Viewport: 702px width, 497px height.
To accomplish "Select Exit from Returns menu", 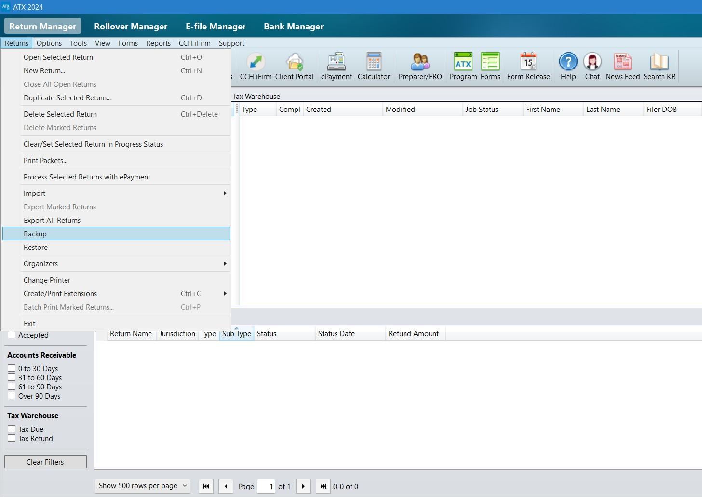I will pos(116,323).
